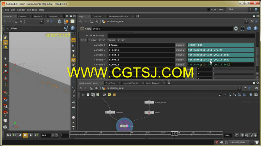Viewport: 261px width, 146px height.
Task: Click the background color square in scene view
Action: pyautogui.click(x=72, y=21)
